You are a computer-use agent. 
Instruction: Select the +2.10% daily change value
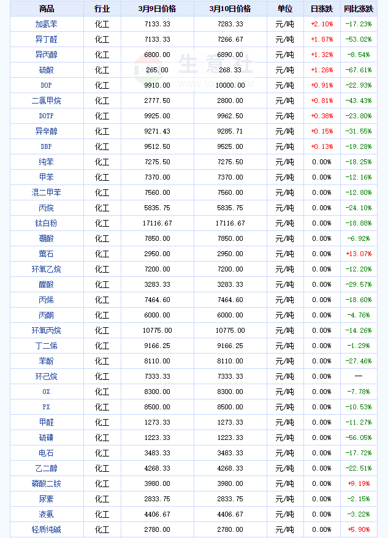point(322,24)
